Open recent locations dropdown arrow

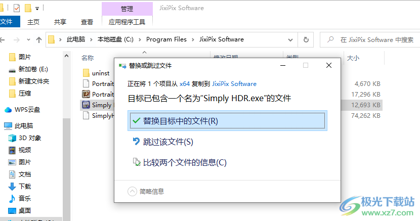click(28, 40)
